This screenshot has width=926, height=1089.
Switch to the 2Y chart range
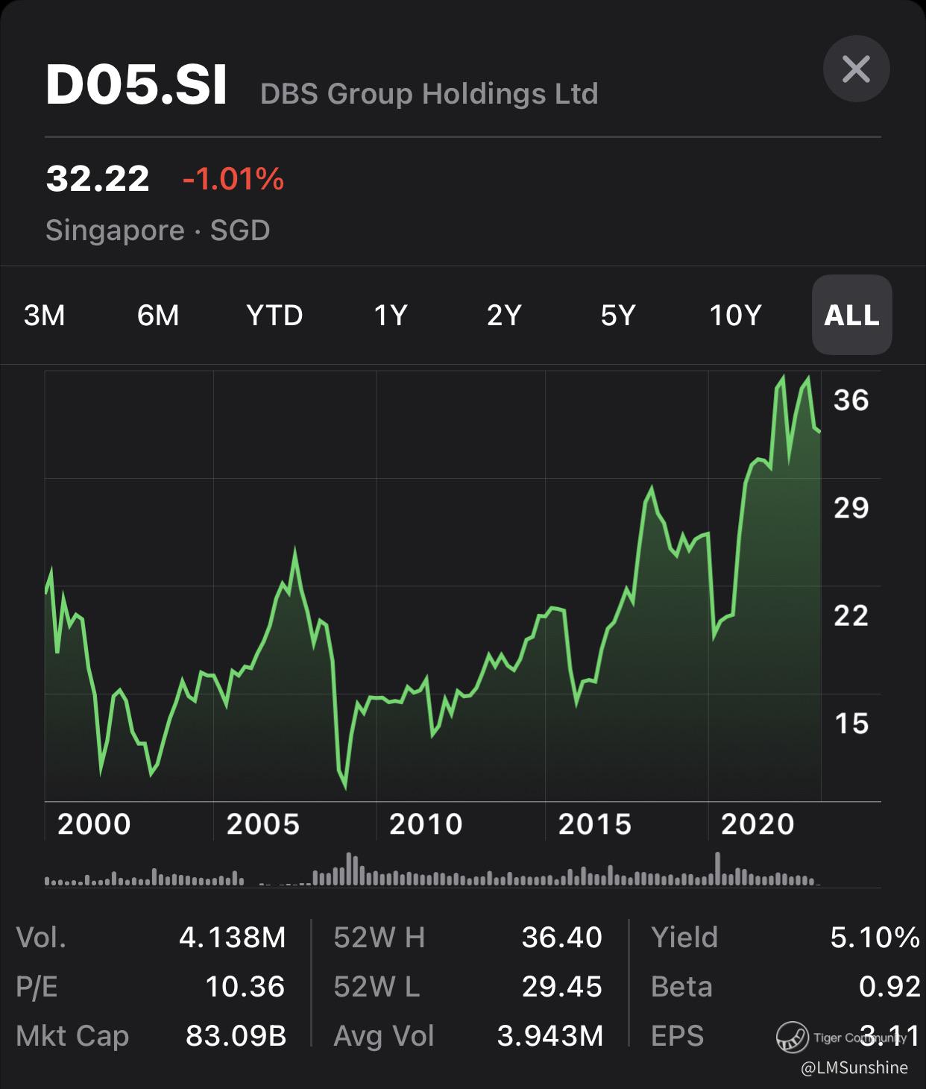(x=504, y=315)
